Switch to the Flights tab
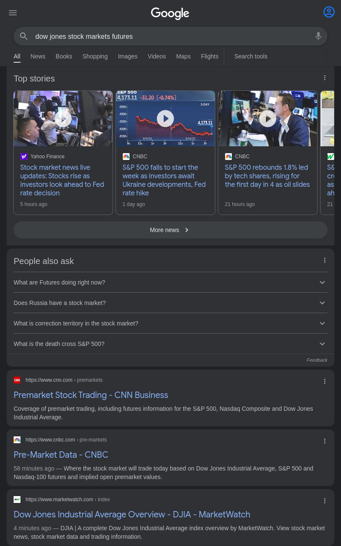This screenshot has width=341, height=546. click(x=210, y=56)
